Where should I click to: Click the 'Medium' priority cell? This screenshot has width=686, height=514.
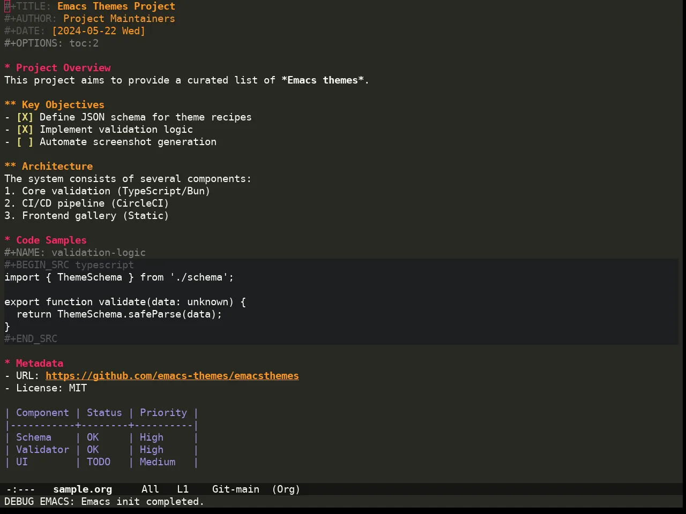(158, 462)
